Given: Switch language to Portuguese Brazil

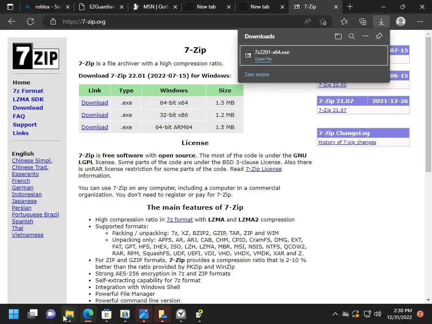Looking at the screenshot, I should 35,215.
